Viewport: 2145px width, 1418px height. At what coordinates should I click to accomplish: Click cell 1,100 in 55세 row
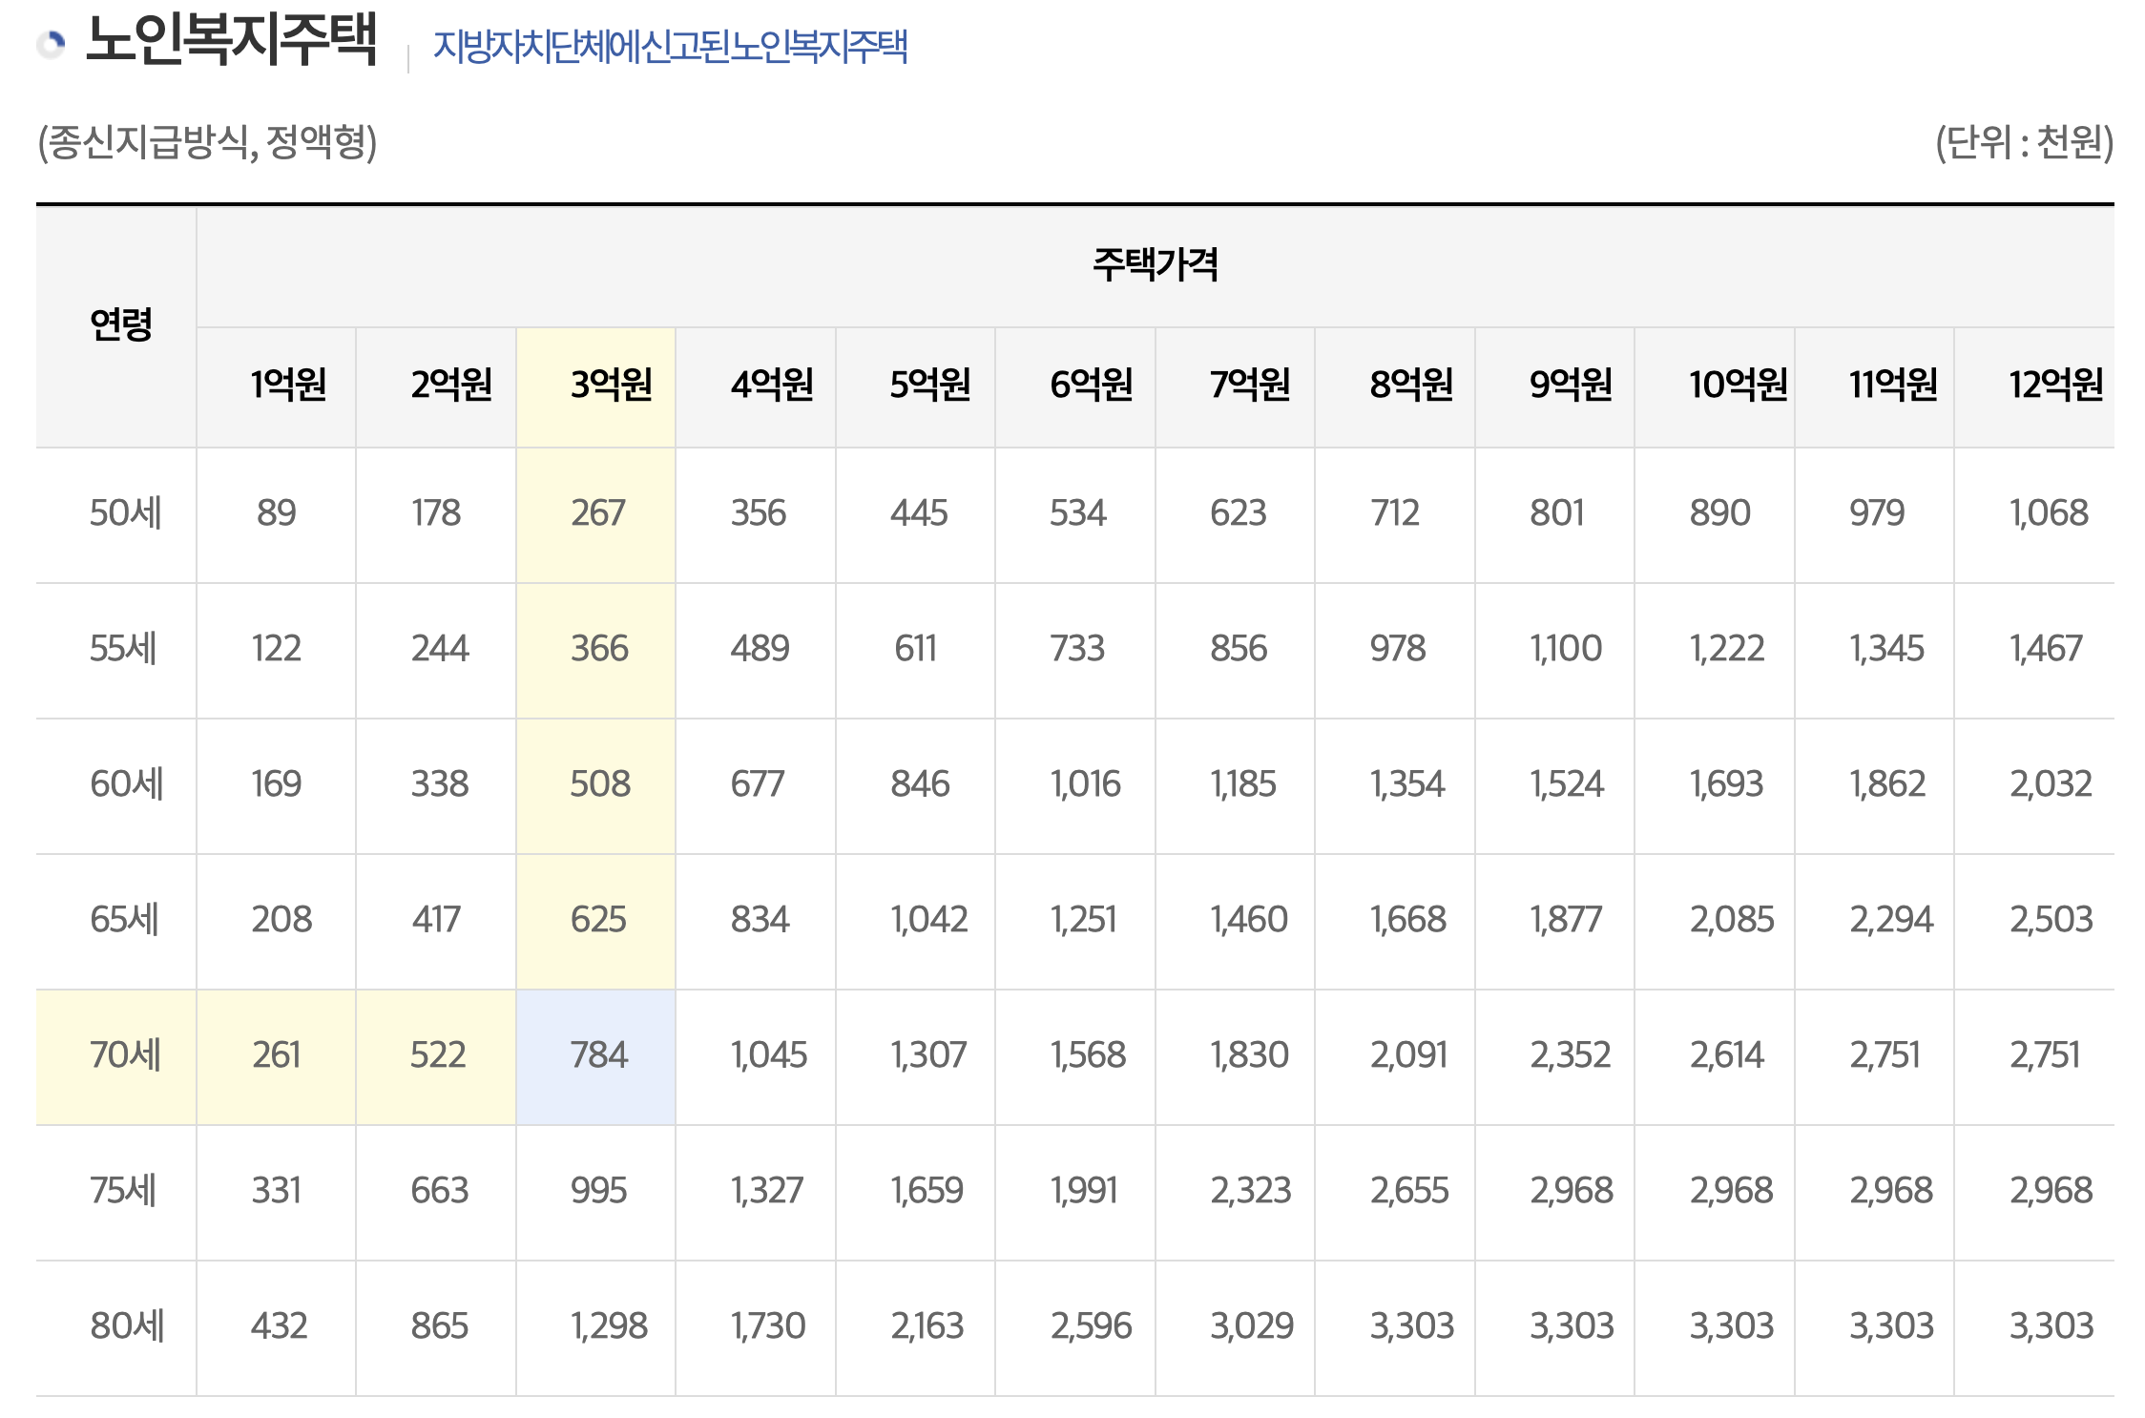coord(1565,649)
